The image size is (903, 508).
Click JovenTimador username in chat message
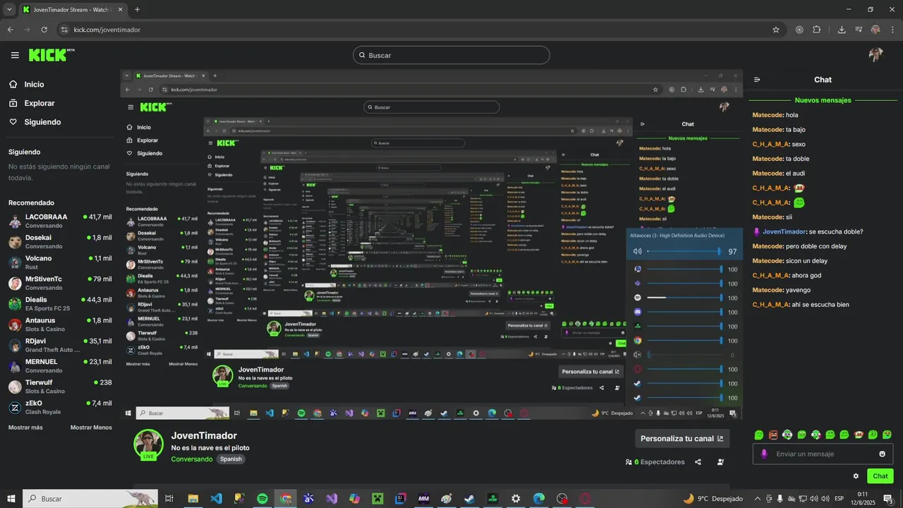[x=784, y=231]
